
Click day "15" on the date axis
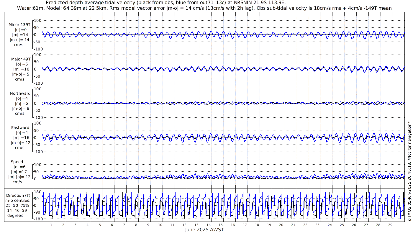[x=221, y=225]
